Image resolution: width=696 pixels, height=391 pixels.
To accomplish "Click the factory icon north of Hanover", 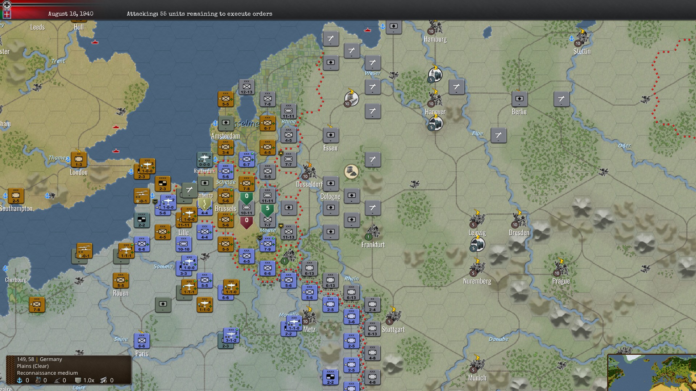I will 436,75.
